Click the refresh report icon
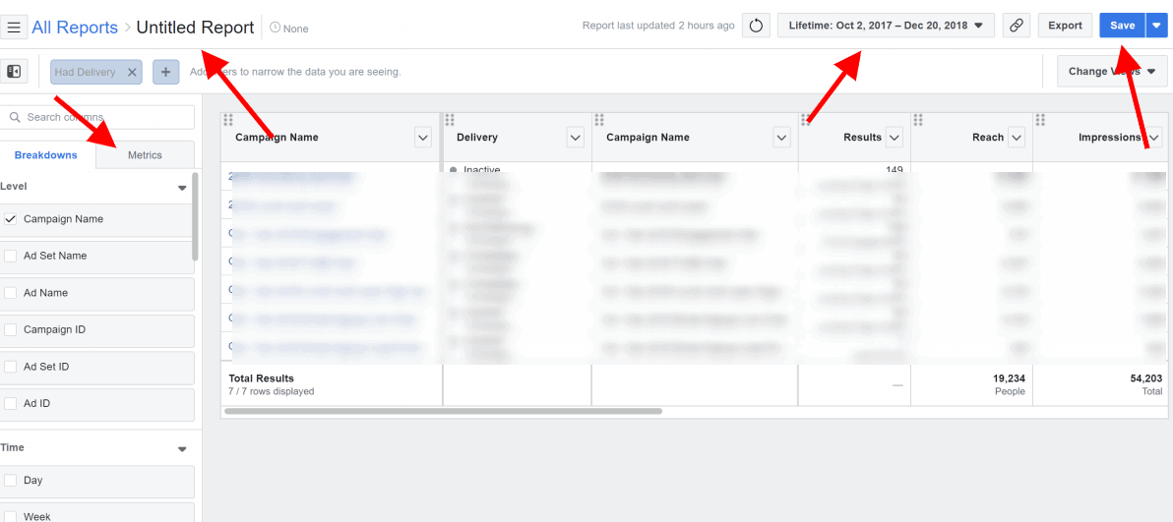1173x522 pixels. (756, 26)
